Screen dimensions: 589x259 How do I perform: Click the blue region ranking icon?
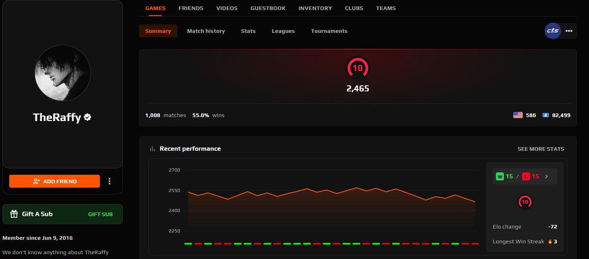pyautogui.click(x=545, y=115)
